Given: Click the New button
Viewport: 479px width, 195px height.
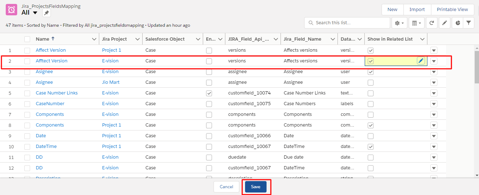Looking at the screenshot, I should point(392,10).
